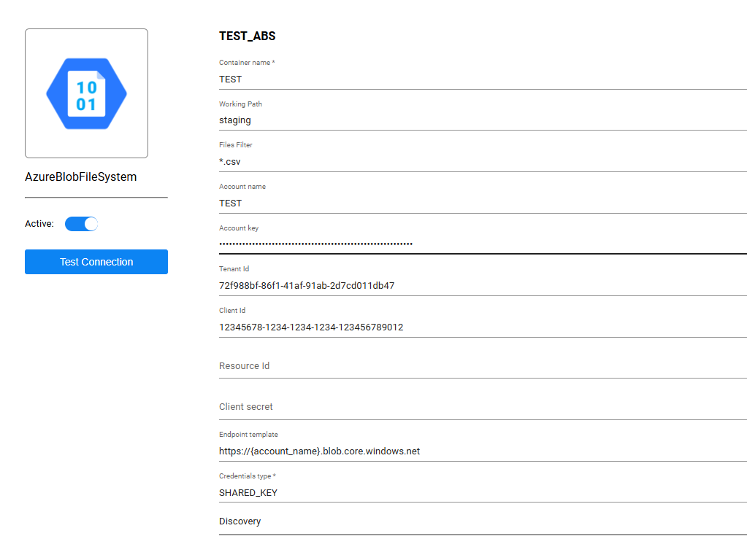This screenshot has width=747, height=547.
Task: Click the Tenant Id value field
Action: coord(482,285)
